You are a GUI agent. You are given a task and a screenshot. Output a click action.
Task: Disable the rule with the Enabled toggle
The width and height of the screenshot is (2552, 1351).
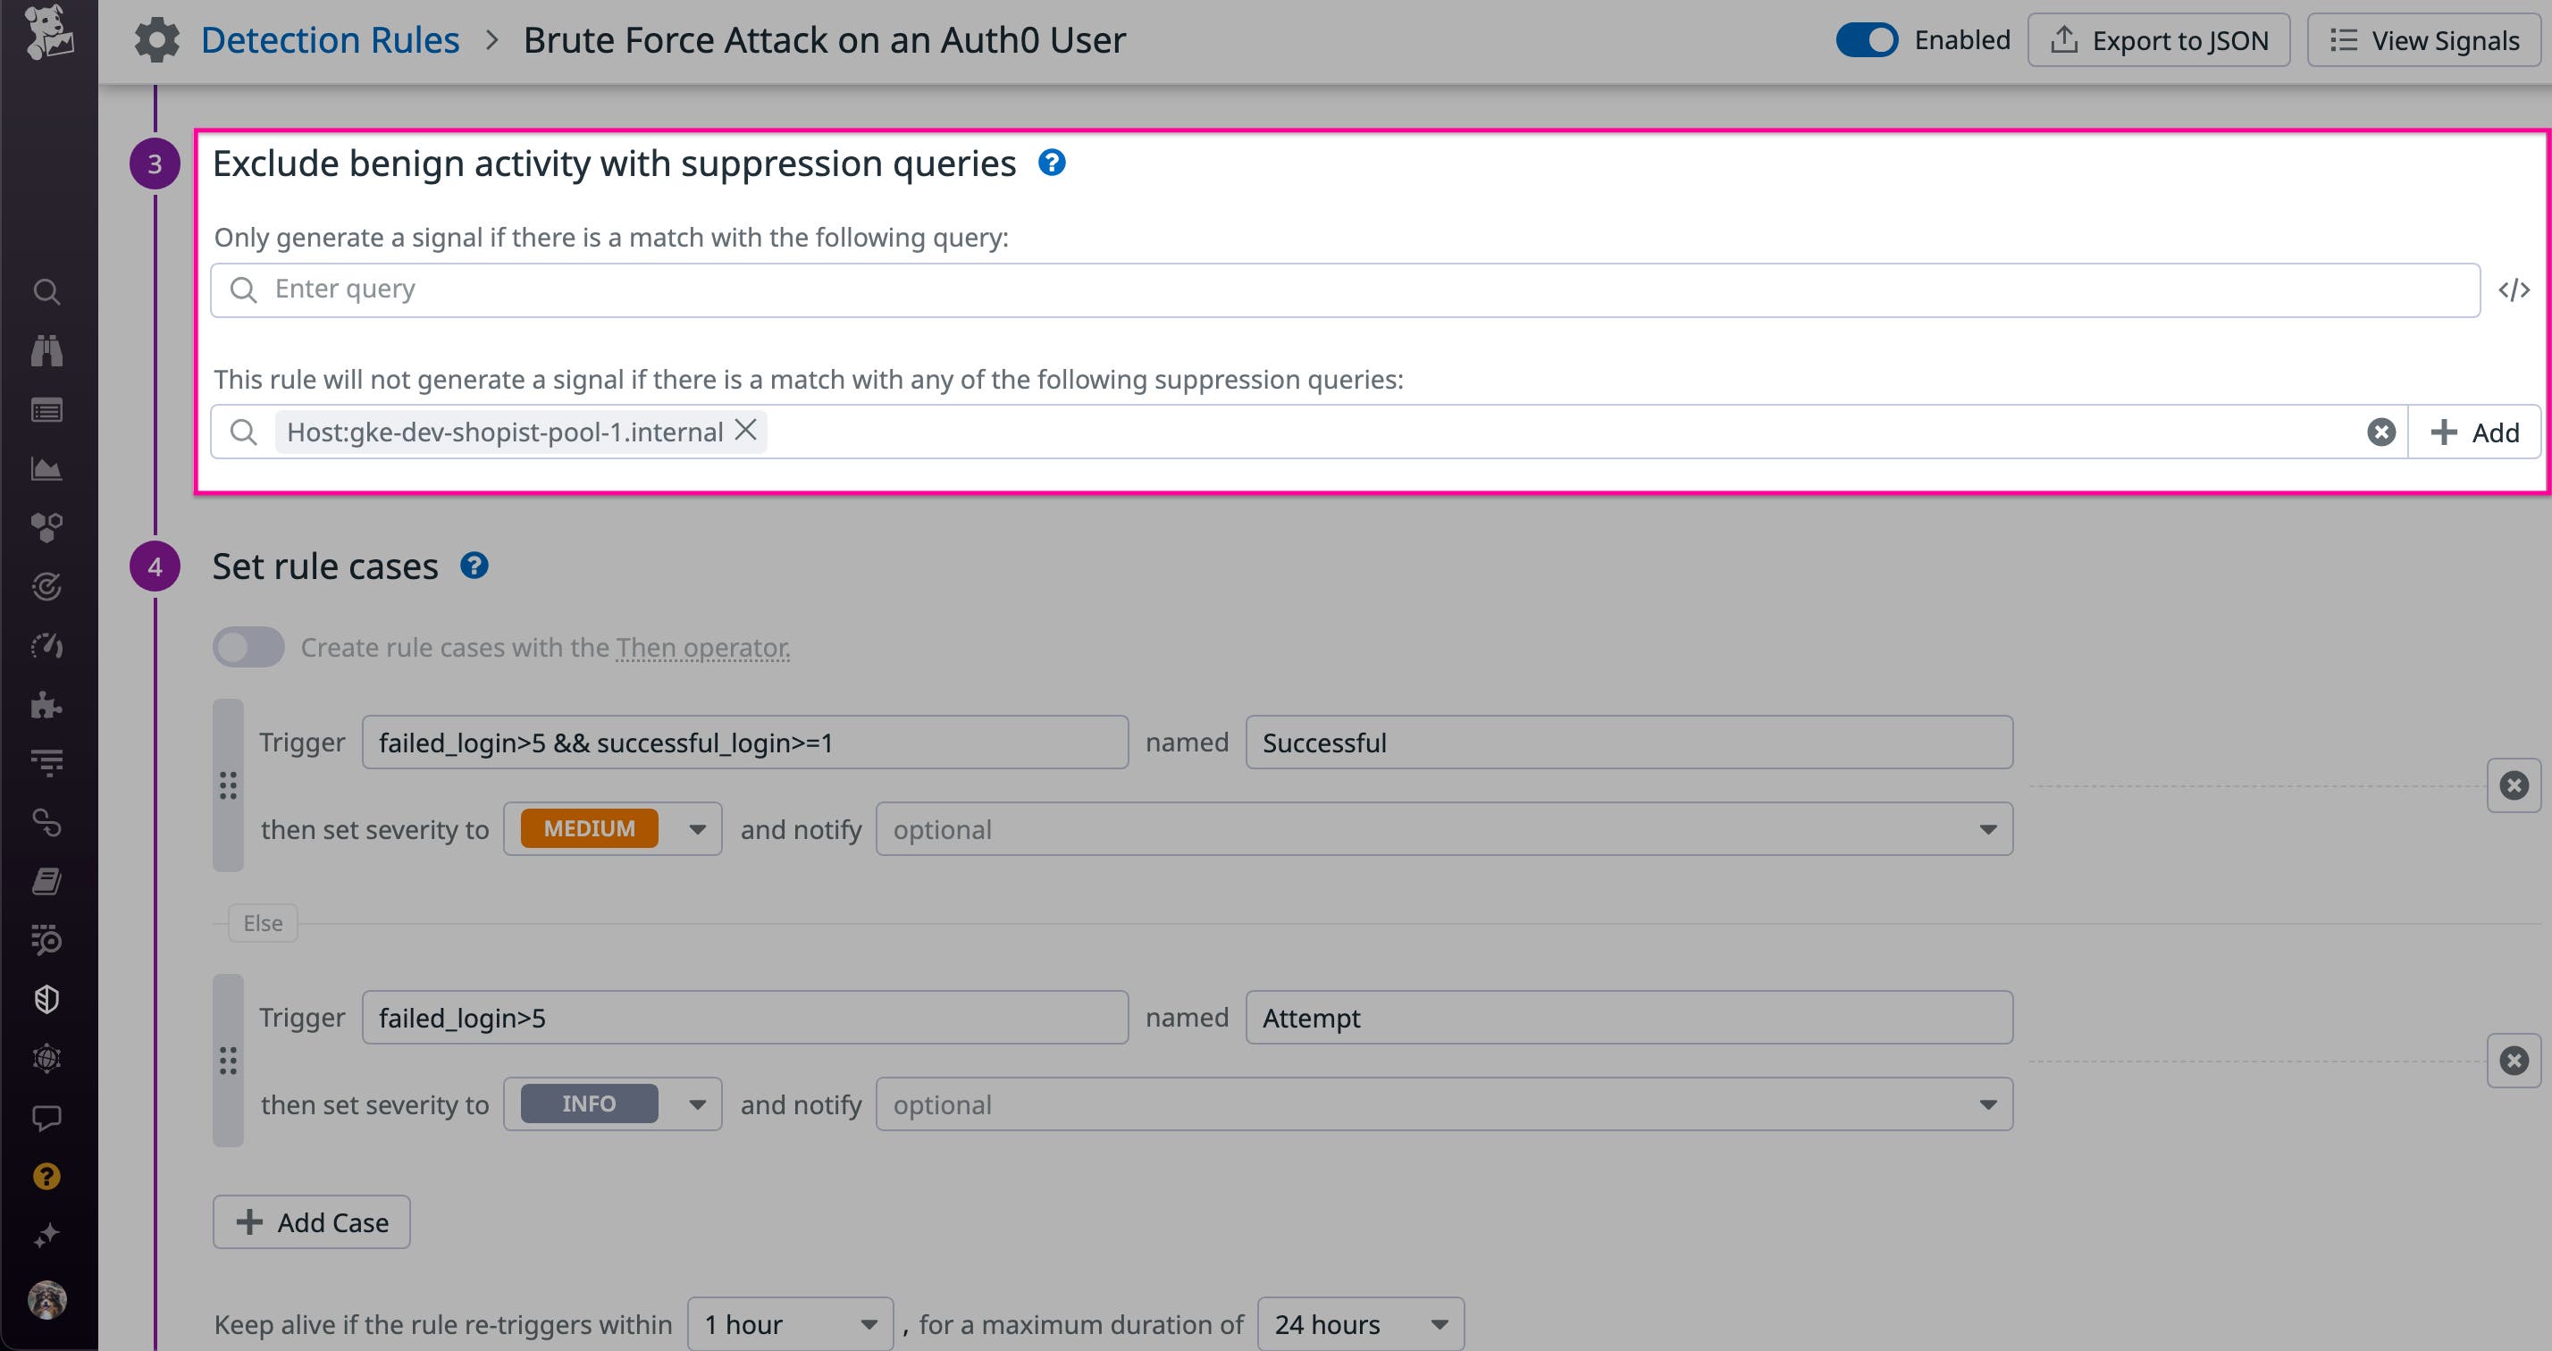[1867, 39]
